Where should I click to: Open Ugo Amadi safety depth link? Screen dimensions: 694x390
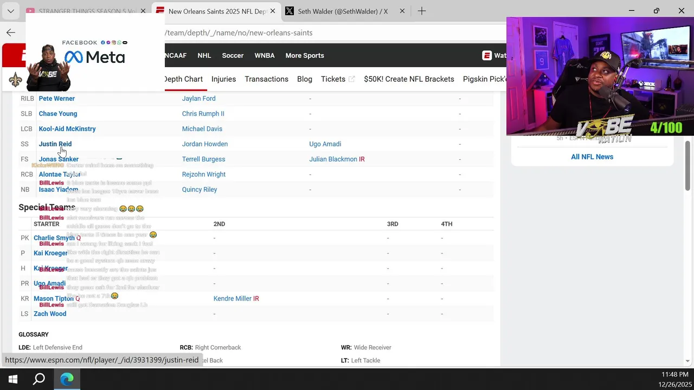325,144
